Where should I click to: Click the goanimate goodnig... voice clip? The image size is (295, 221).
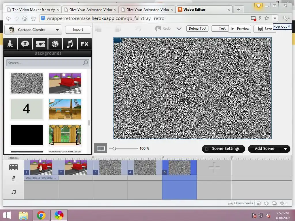(x=41, y=178)
